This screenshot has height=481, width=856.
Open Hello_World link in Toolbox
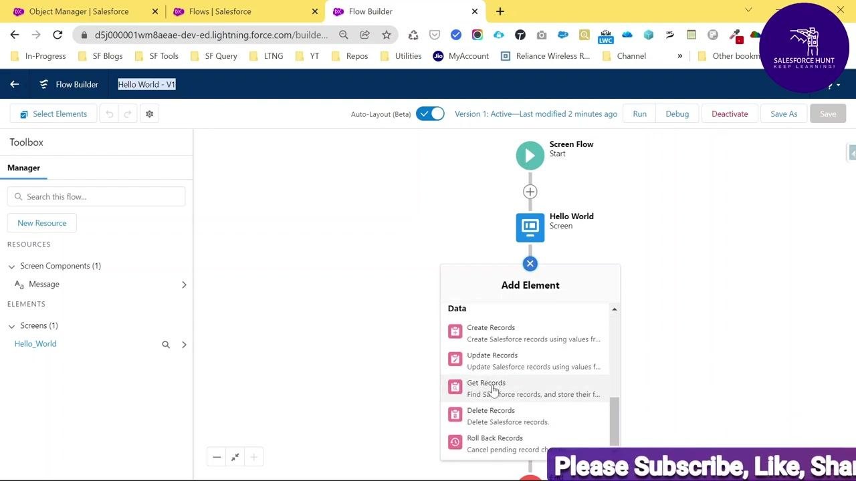tap(35, 344)
